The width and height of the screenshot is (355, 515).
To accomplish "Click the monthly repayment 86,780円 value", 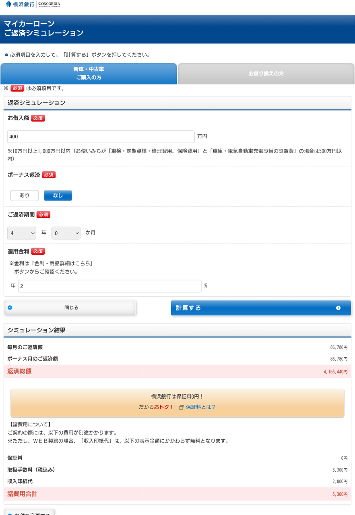I will click(339, 347).
